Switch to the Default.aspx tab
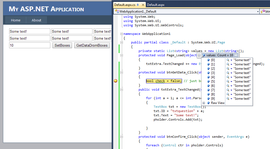This screenshot has height=149, width=270. coord(156,5)
